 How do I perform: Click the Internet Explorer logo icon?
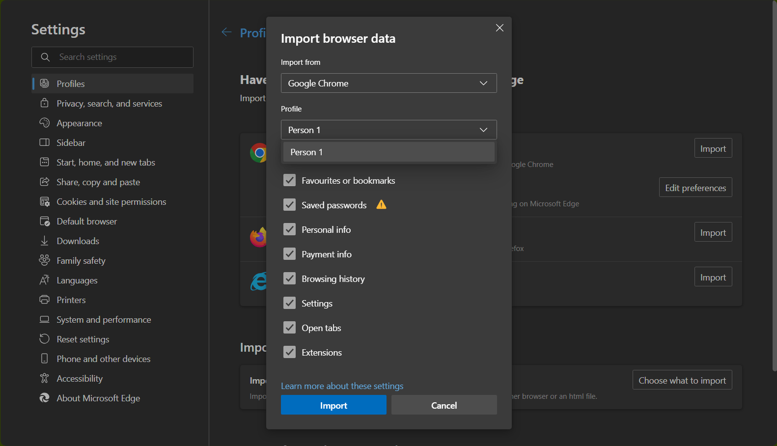click(x=258, y=281)
